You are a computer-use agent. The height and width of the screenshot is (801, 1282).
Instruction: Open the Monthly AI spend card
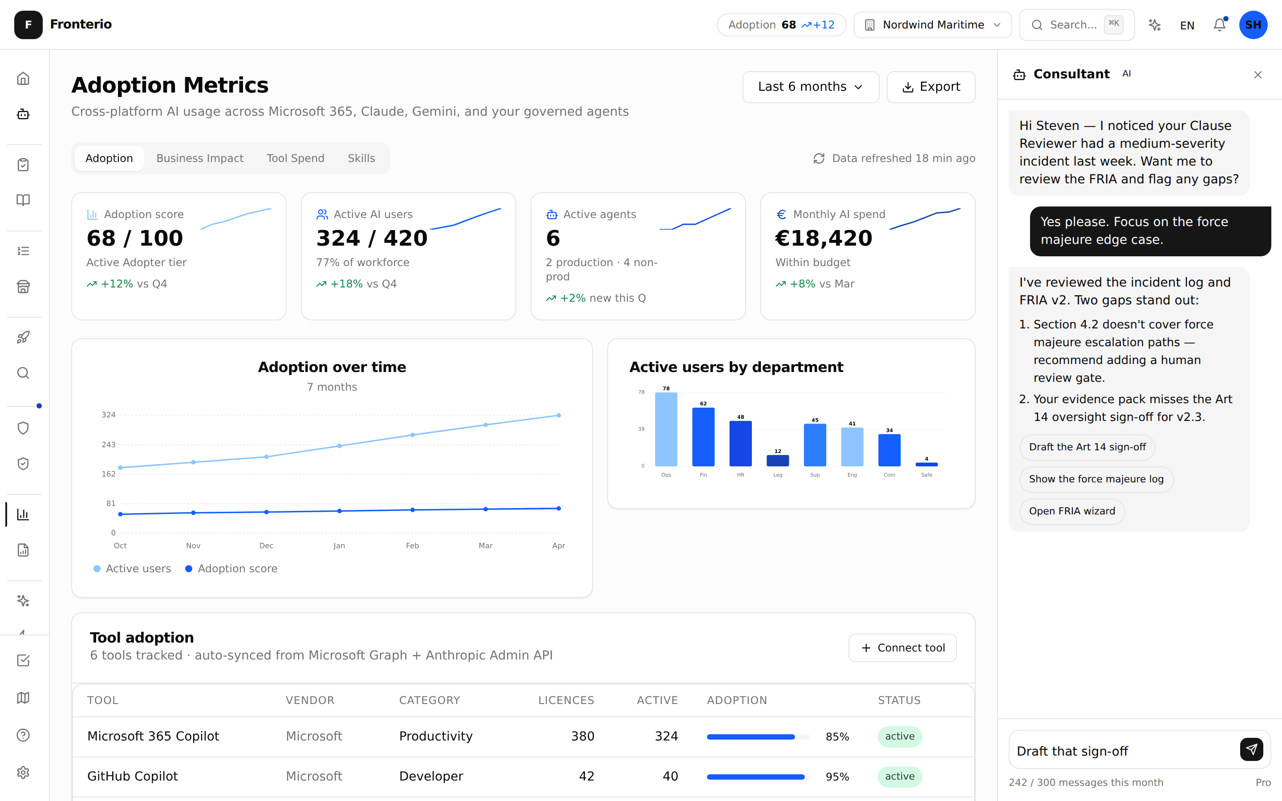[868, 256]
